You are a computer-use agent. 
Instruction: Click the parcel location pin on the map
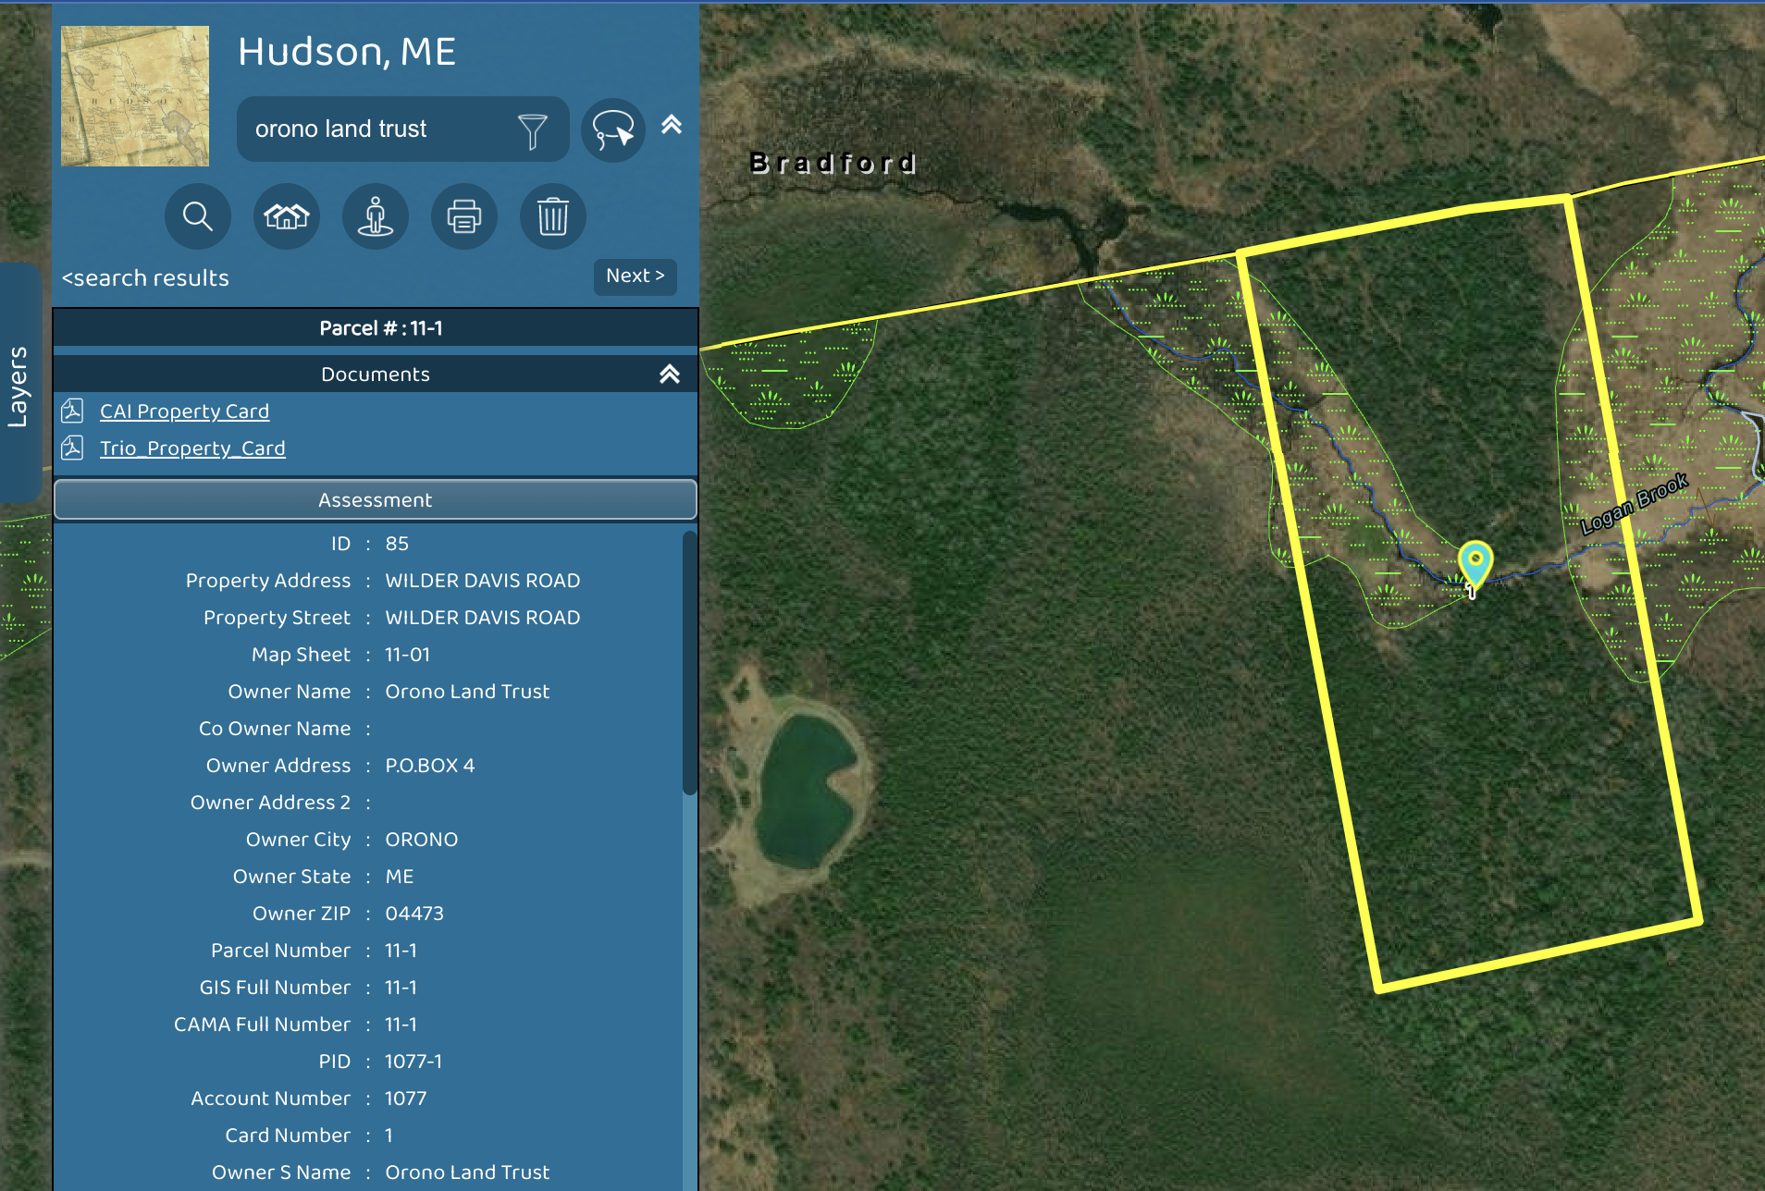pos(1475,564)
